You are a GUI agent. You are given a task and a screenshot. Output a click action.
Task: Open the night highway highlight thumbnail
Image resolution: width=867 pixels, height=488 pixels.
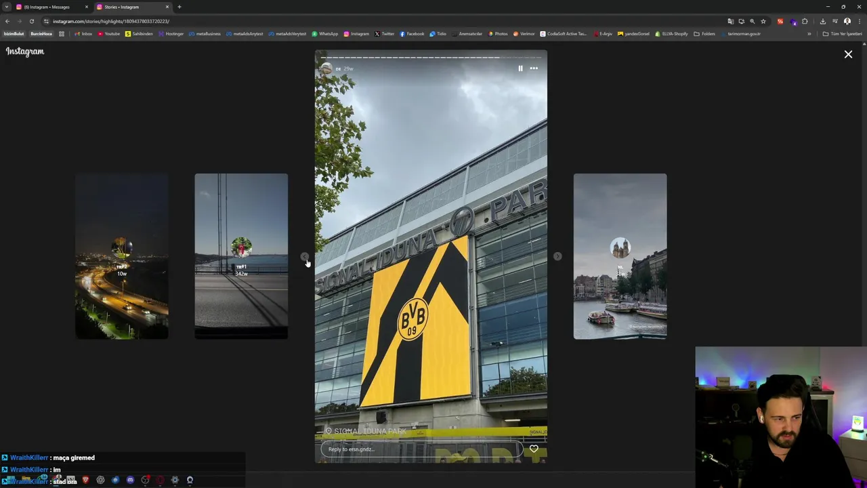coord(122,256)
